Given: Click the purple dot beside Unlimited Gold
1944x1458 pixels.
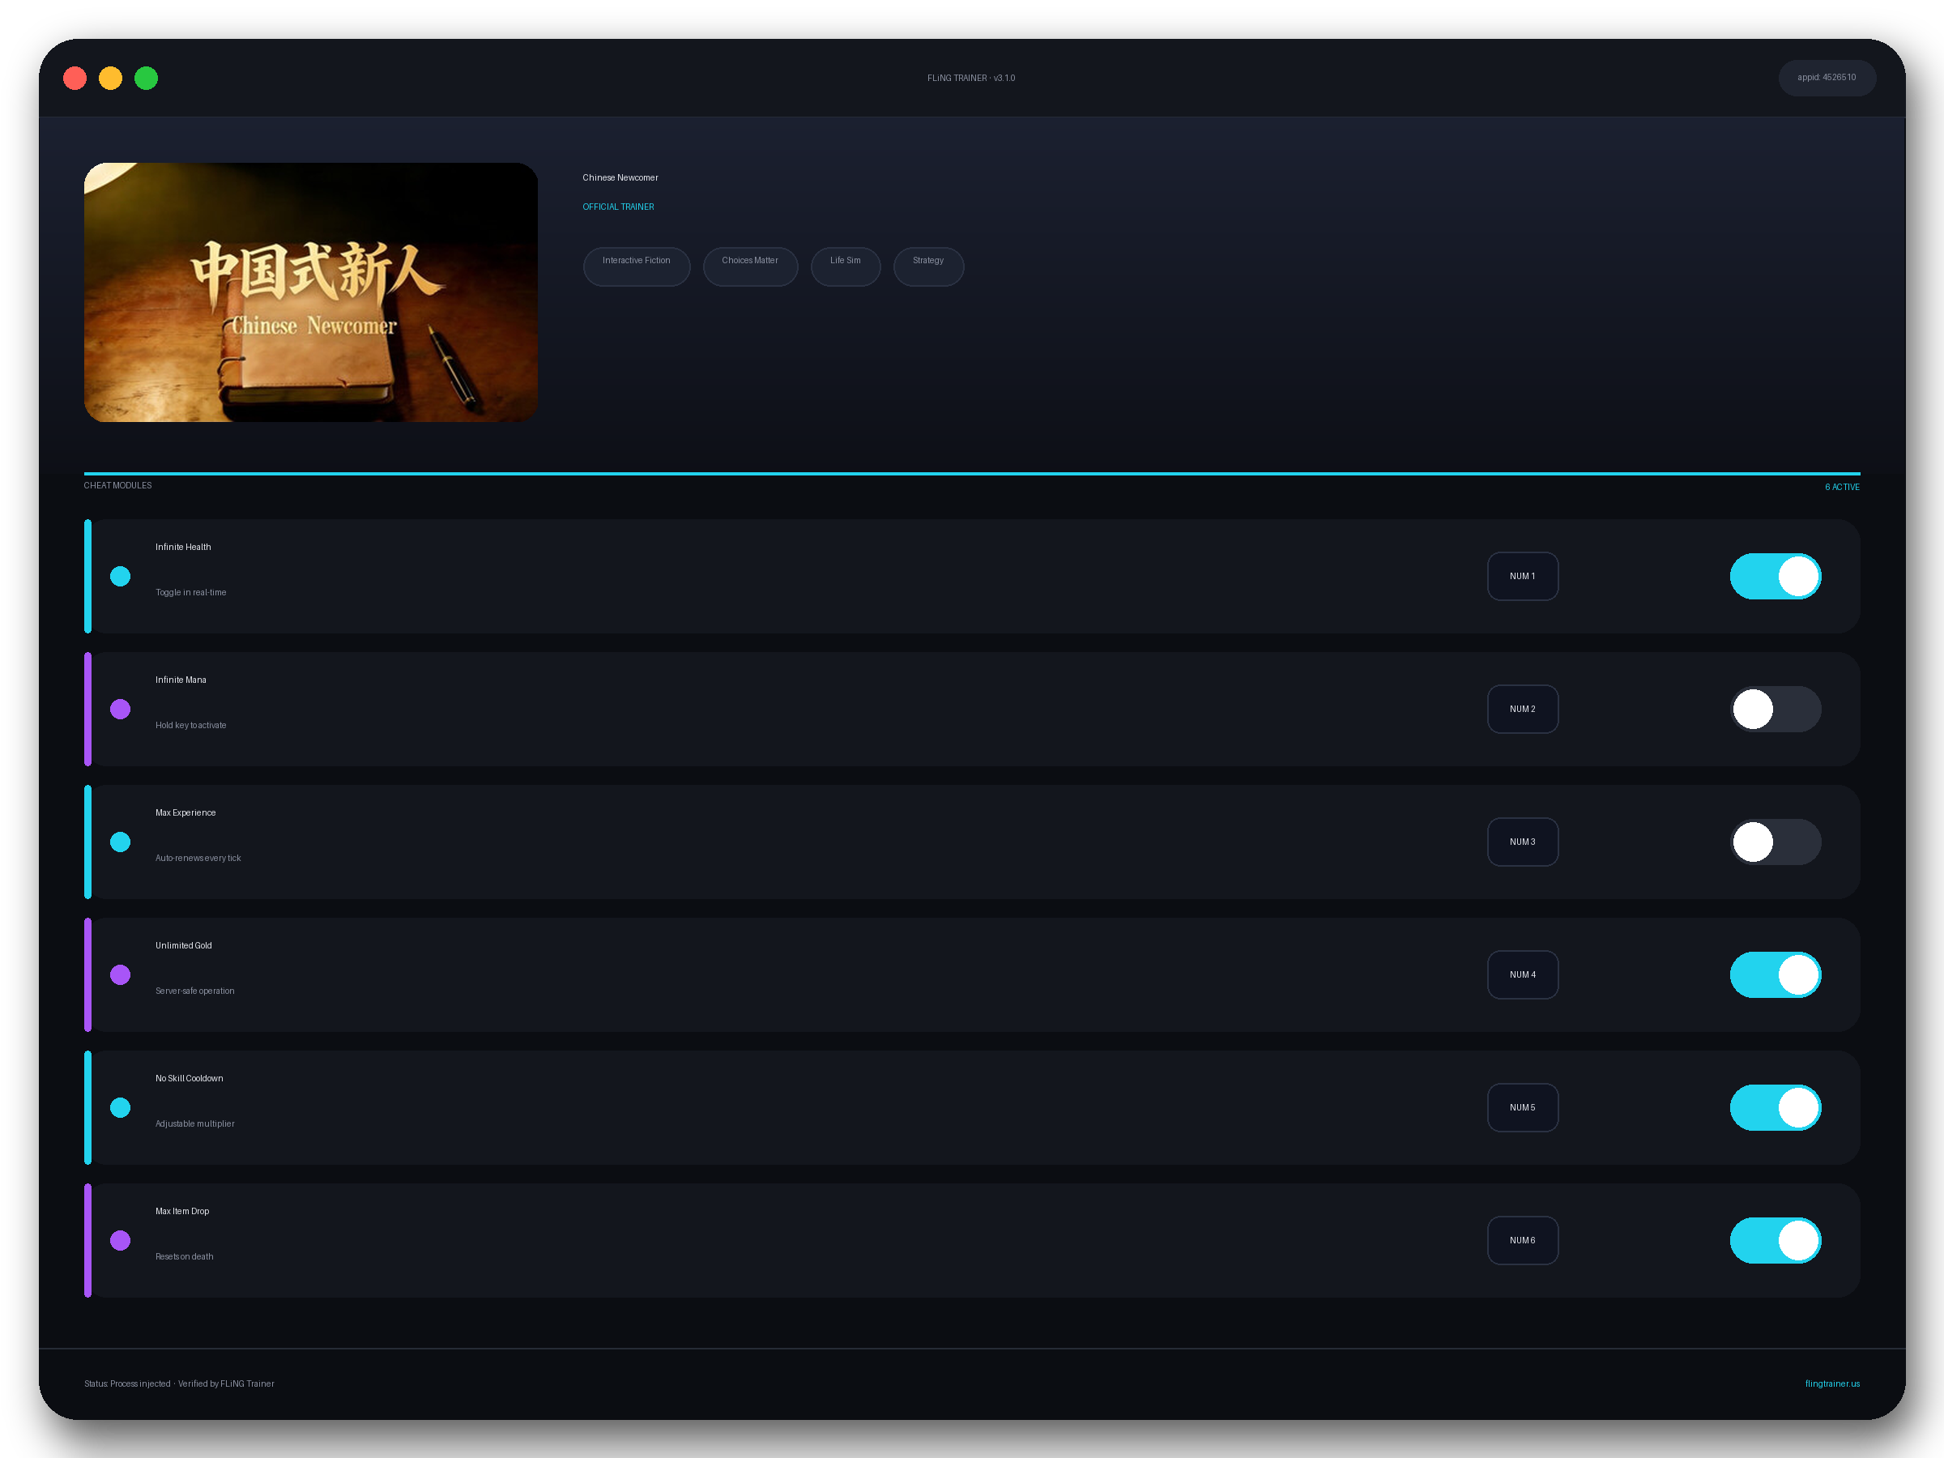Looking at the screenshot, I should point(121,974).
